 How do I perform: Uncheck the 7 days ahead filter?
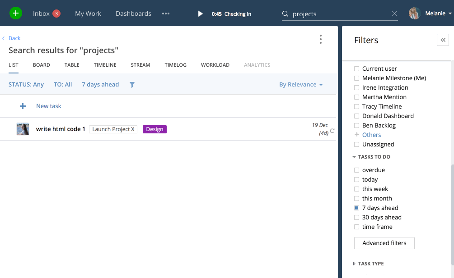356,208
